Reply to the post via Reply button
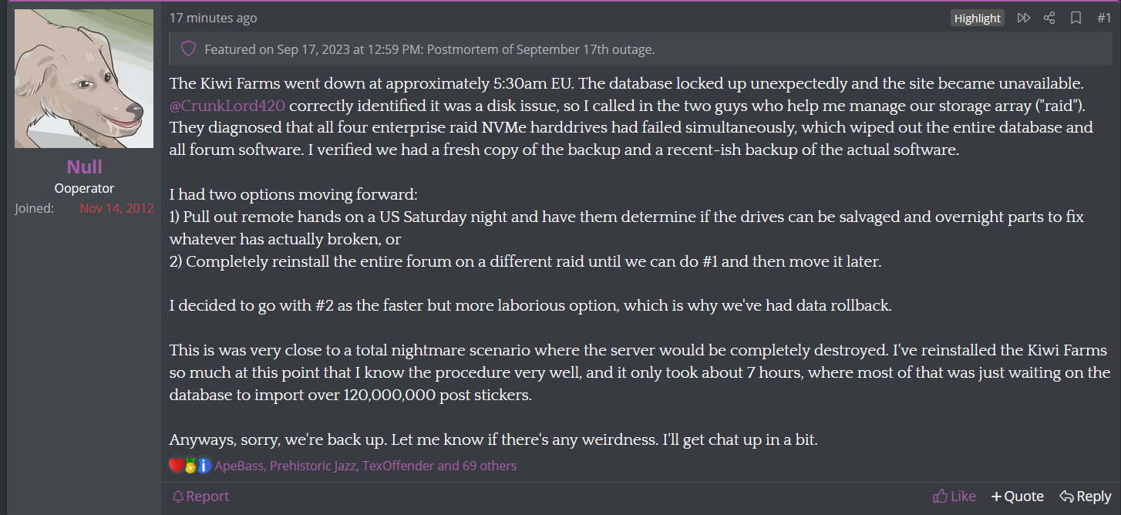Image resolution: width=1121 pixels, height=515 pixels. (x=1085, y=496)
